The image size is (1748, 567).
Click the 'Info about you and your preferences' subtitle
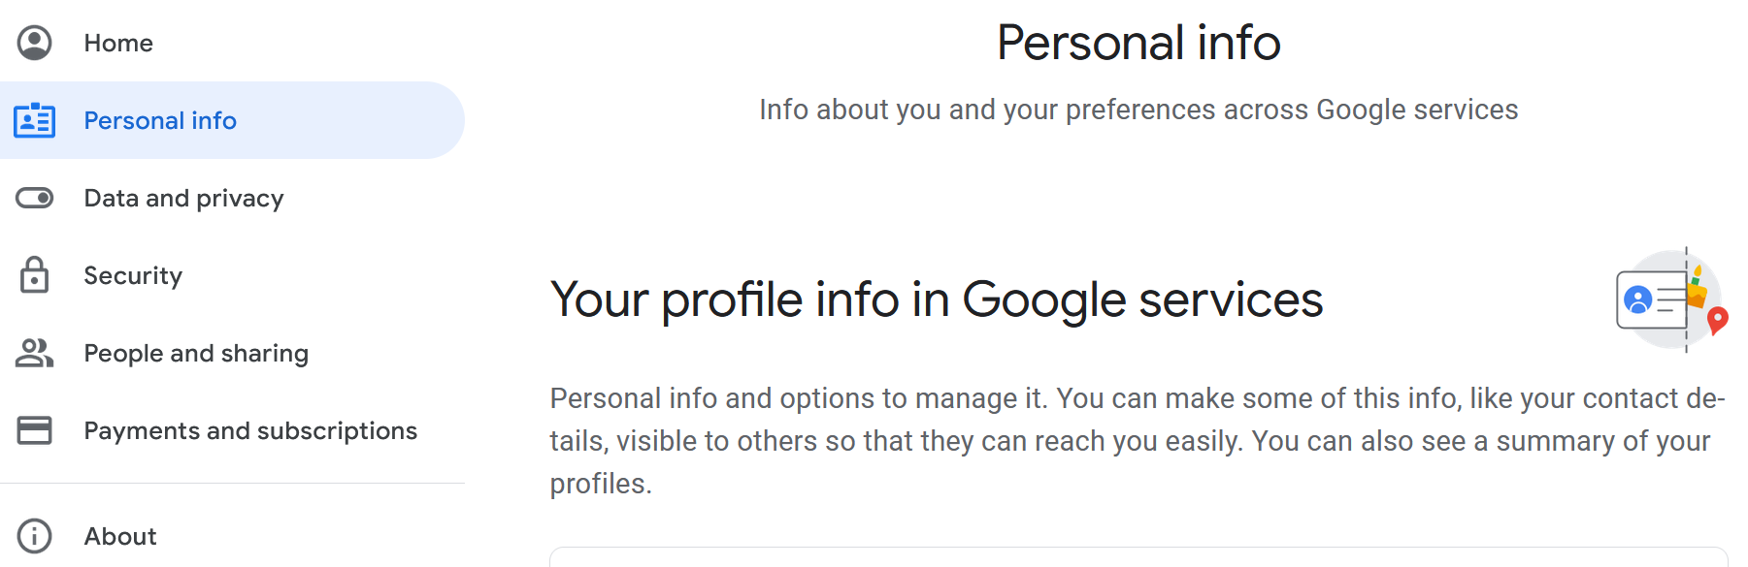click(1138, 110)
